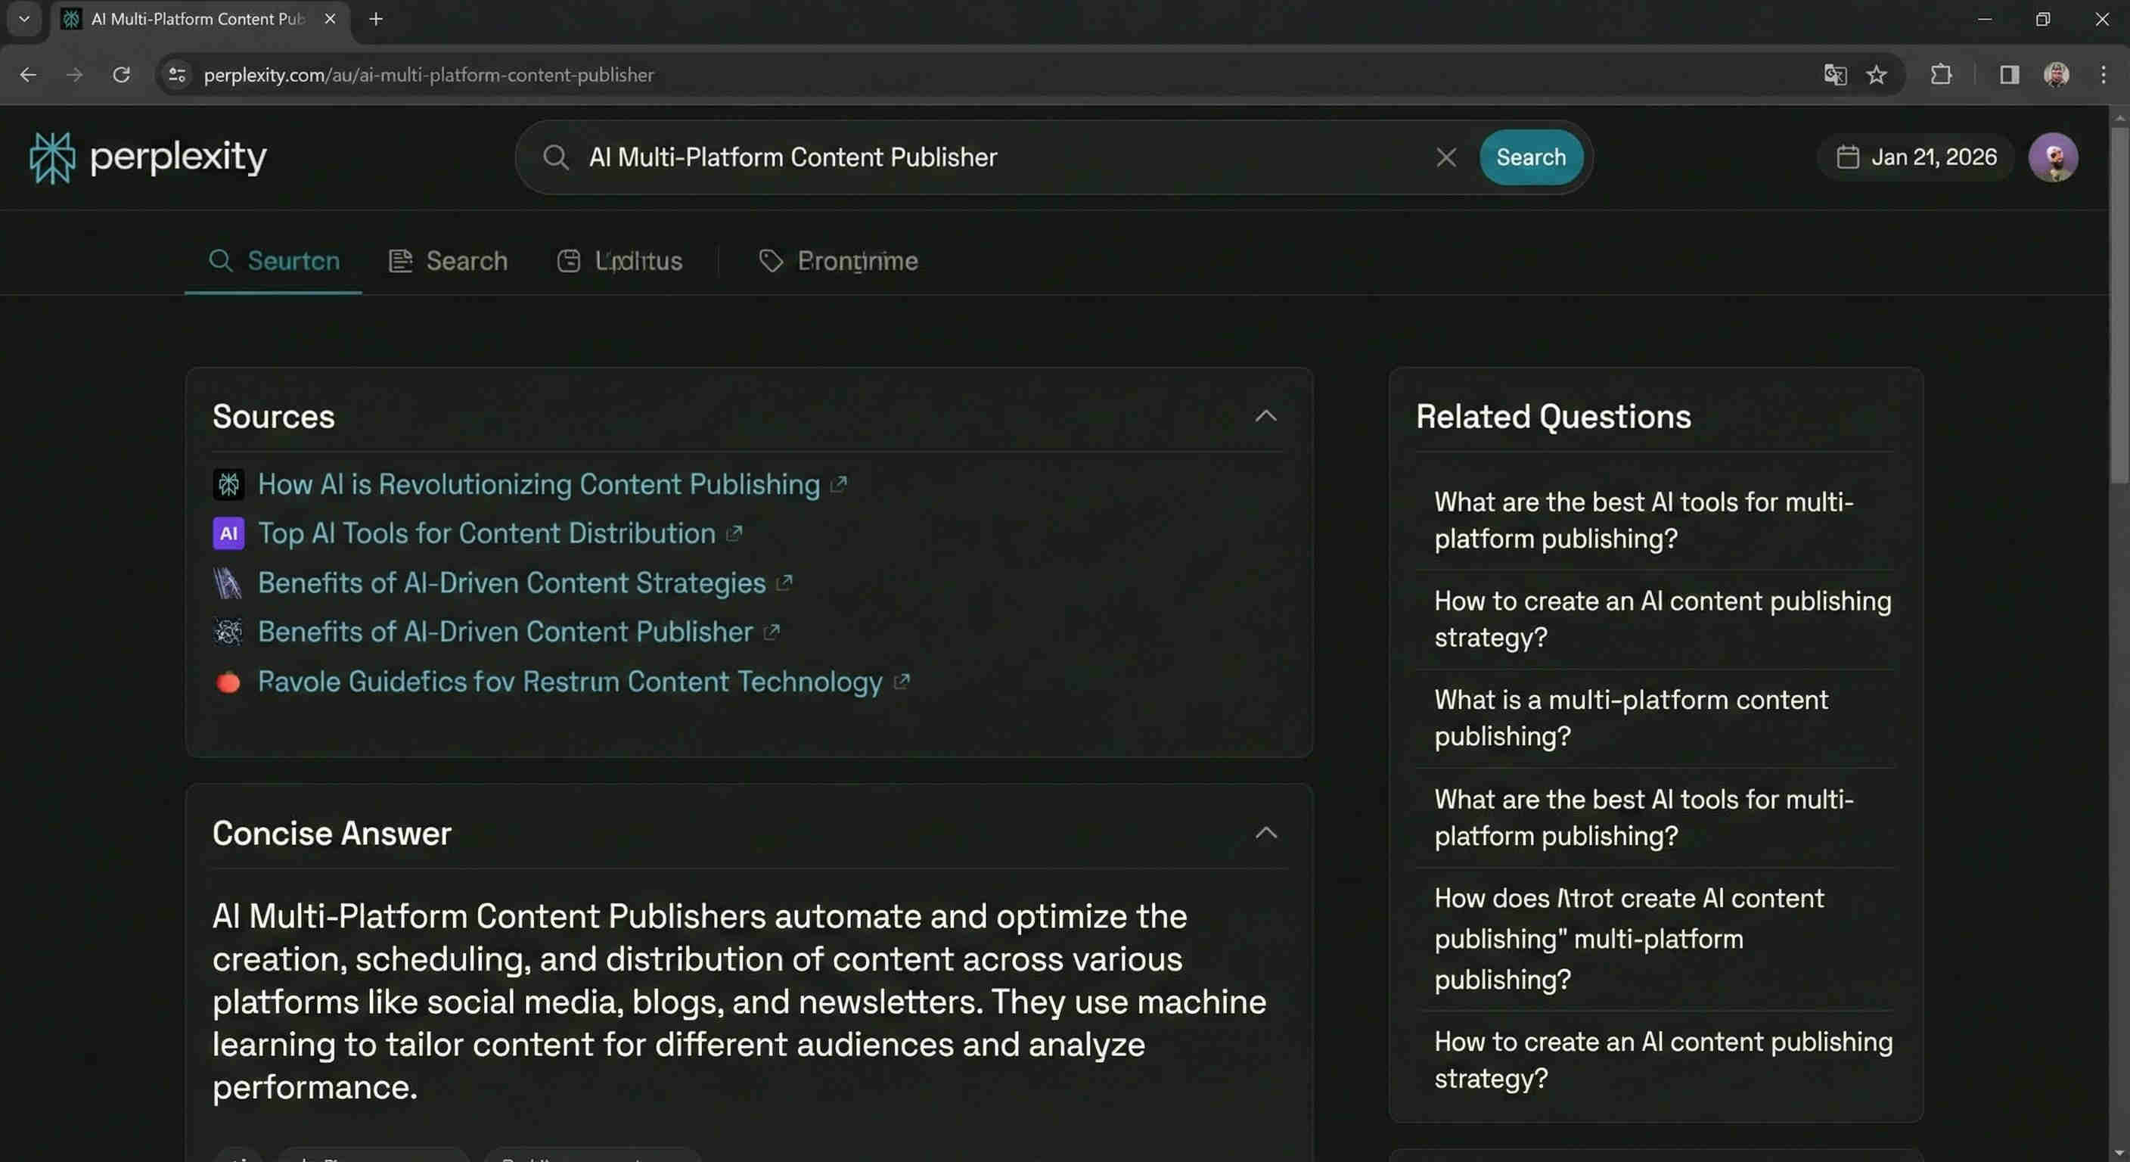Click the Perplexity logo icon
This screenshot has height=1162, width=2130.
[52, 157]
